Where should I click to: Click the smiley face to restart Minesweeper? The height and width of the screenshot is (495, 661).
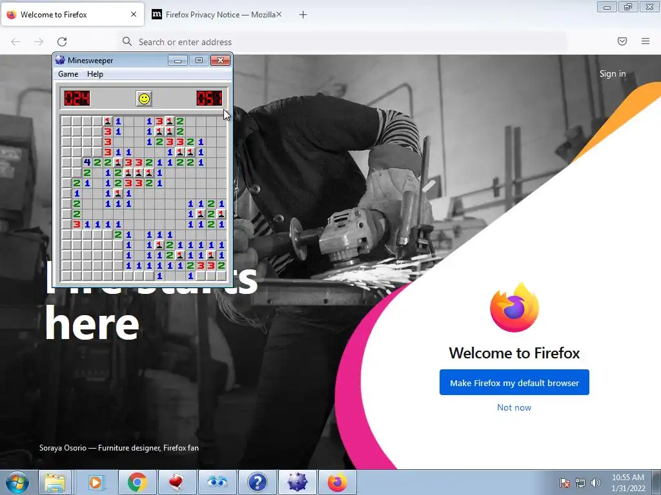click(144, 99)
